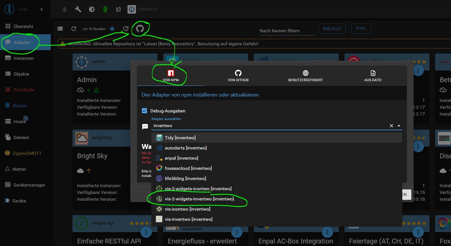Open Gerätemanager in the sidebar
Image resolution: width=451 pixels, height=246 pixels.
25,185
